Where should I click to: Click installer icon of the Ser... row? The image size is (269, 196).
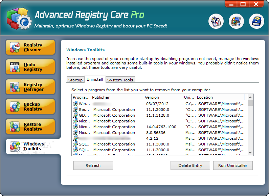tap(75, 109)
